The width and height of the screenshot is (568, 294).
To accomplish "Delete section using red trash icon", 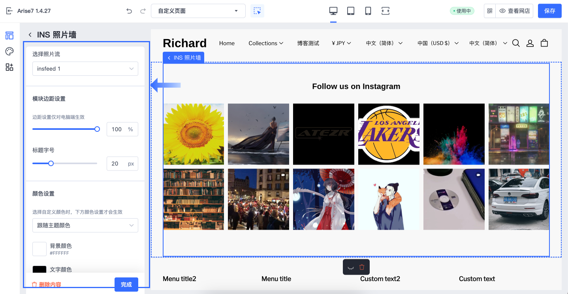I will tap(362, 267).
